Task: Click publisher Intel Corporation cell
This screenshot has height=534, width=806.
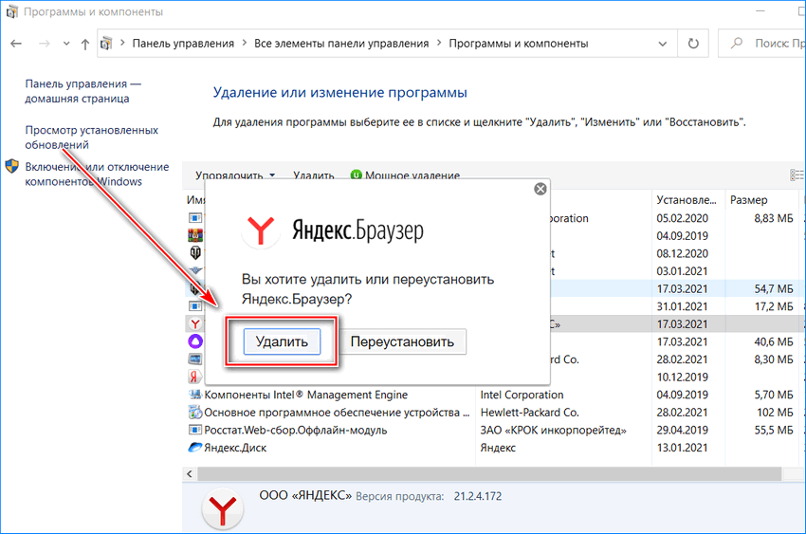Action: tap(522, 395)
